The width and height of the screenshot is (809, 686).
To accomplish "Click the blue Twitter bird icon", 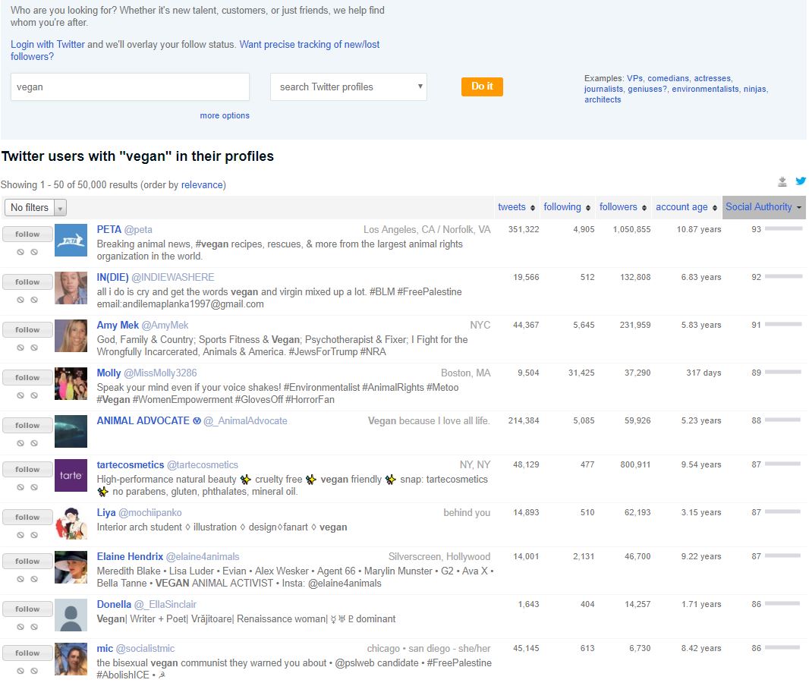I will point(800,181).
